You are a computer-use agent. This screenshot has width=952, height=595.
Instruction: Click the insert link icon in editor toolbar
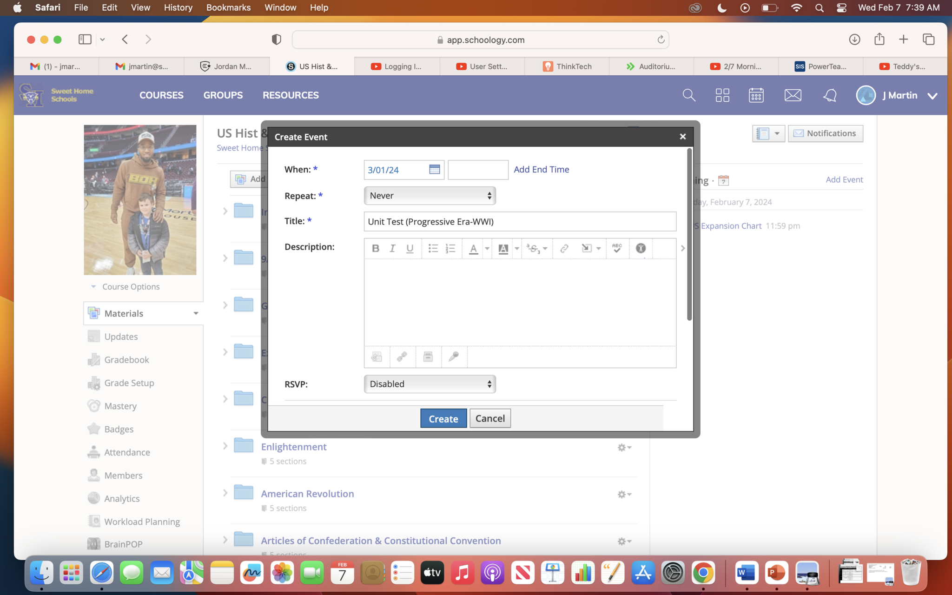click(x=564, y=248)
